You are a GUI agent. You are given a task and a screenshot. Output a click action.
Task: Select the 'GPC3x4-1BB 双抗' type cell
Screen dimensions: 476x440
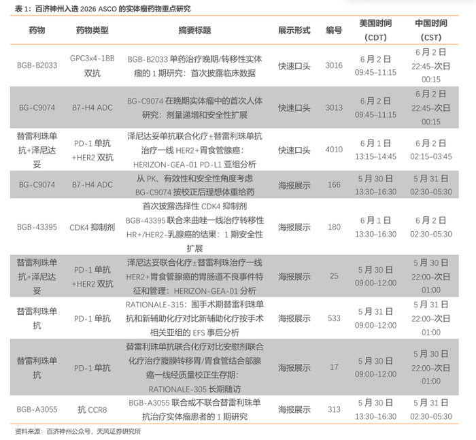click(x=92, y=65)
